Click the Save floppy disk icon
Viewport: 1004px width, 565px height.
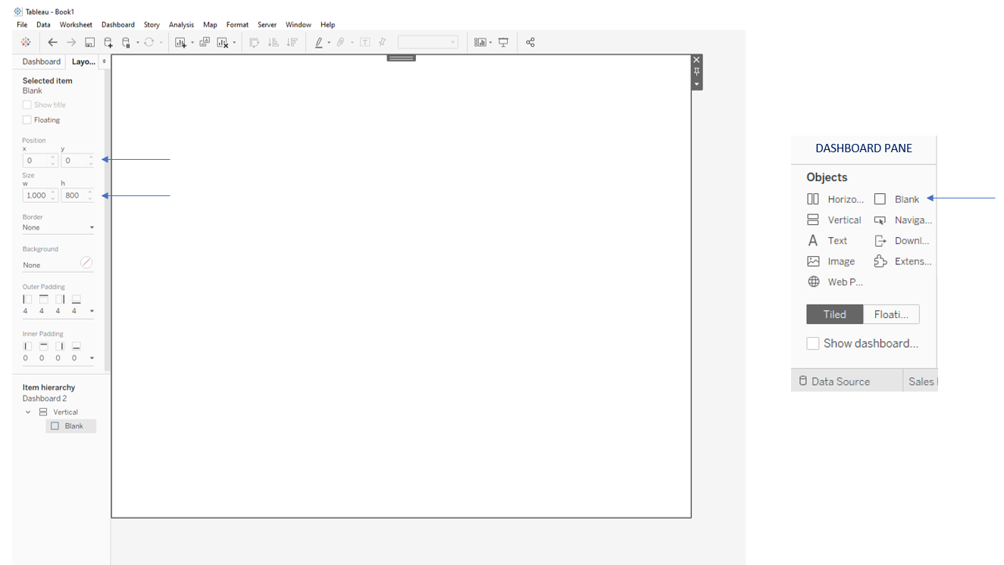tap(89, 42)
